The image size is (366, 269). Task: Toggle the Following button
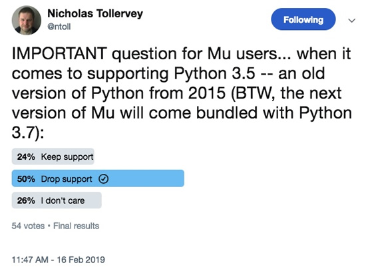[303, 19]
